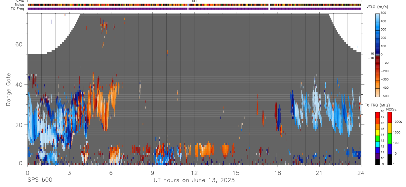The width and height of the screenshot is (406, 187).
Task: Click the -500 label on velocity colorbar
Action: 384,96
